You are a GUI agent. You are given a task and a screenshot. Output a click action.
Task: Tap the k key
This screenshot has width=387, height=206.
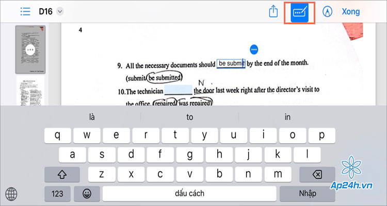[x=278, y=155]
